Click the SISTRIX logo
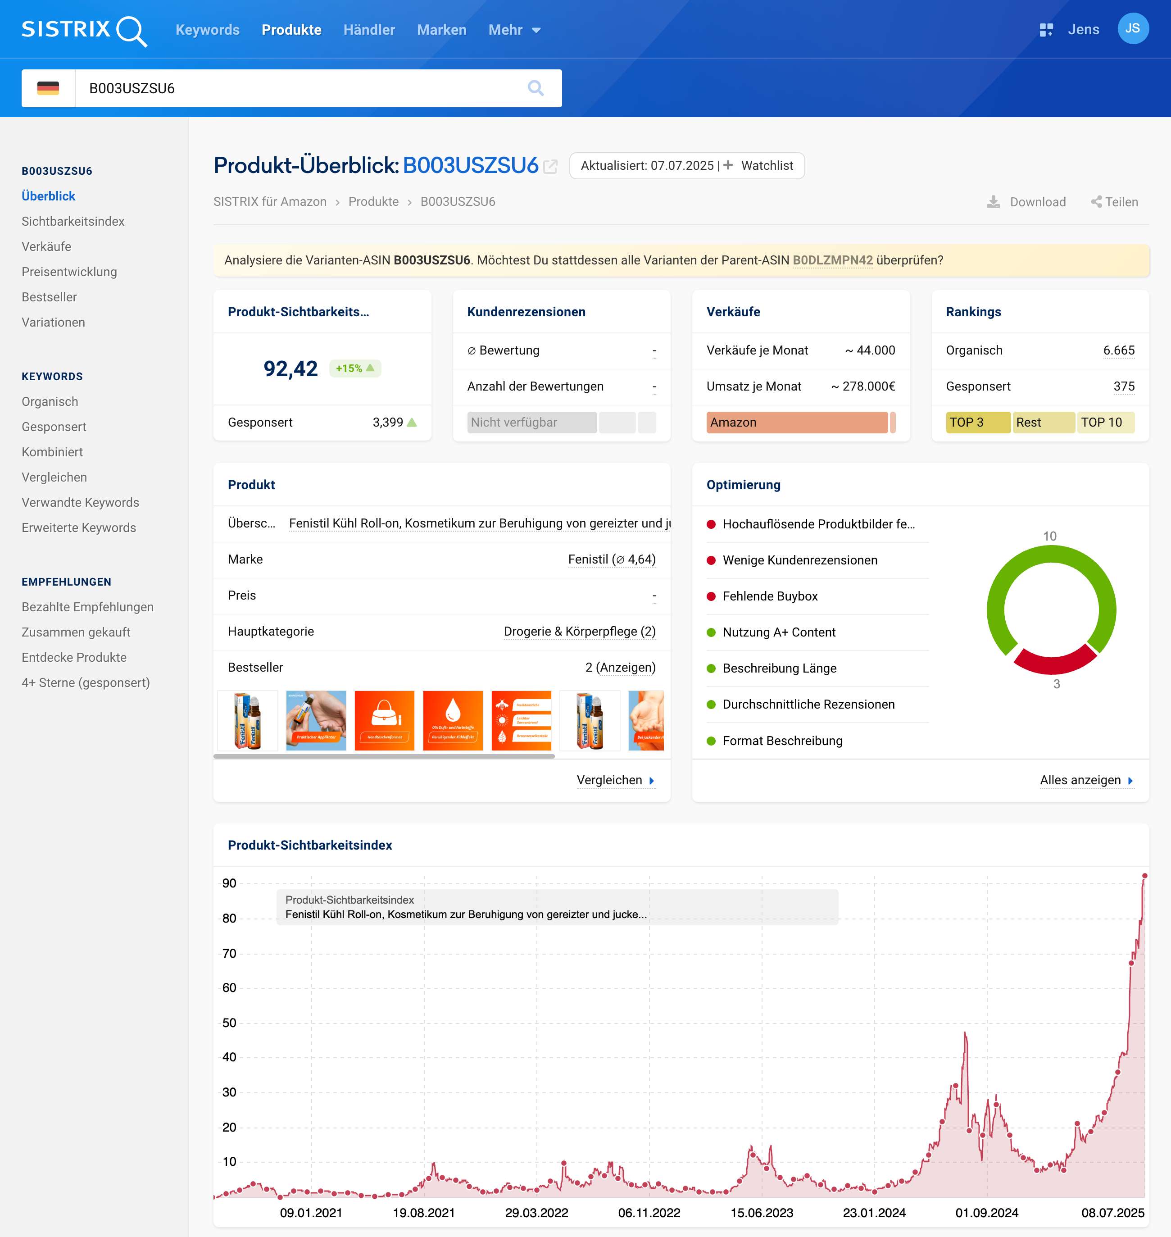 (84, 30)
